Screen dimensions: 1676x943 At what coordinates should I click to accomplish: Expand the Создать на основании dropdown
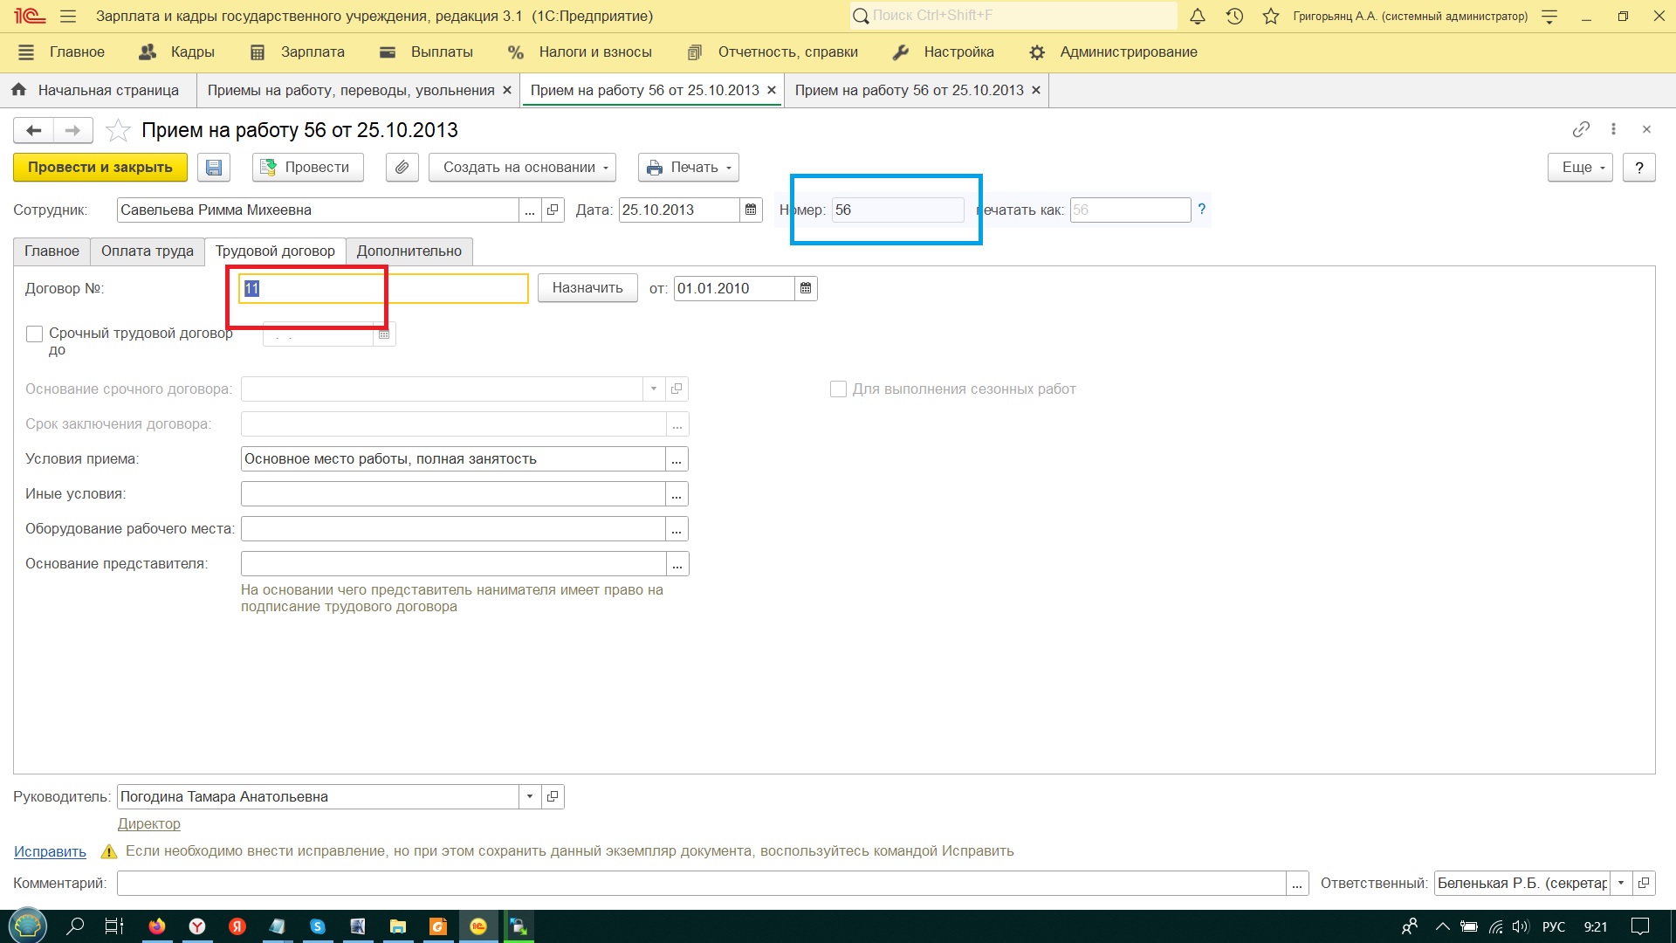[522, 168]
